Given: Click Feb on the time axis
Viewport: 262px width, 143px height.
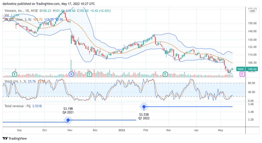Looking at the screenshot, I should (x=146, y=130).
